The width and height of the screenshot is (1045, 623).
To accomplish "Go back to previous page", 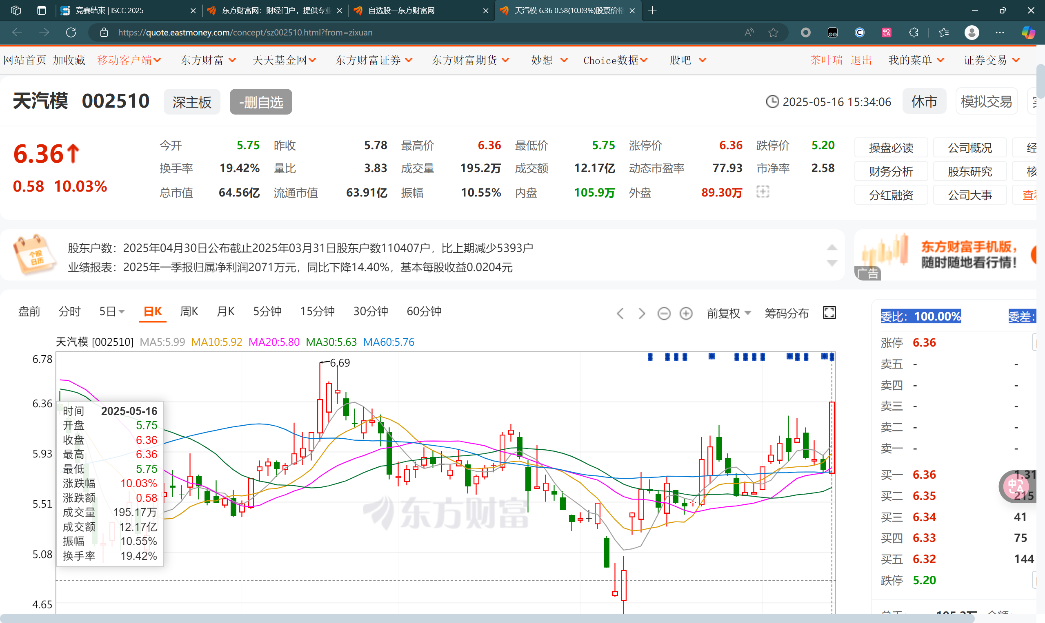I will point(17,32).
